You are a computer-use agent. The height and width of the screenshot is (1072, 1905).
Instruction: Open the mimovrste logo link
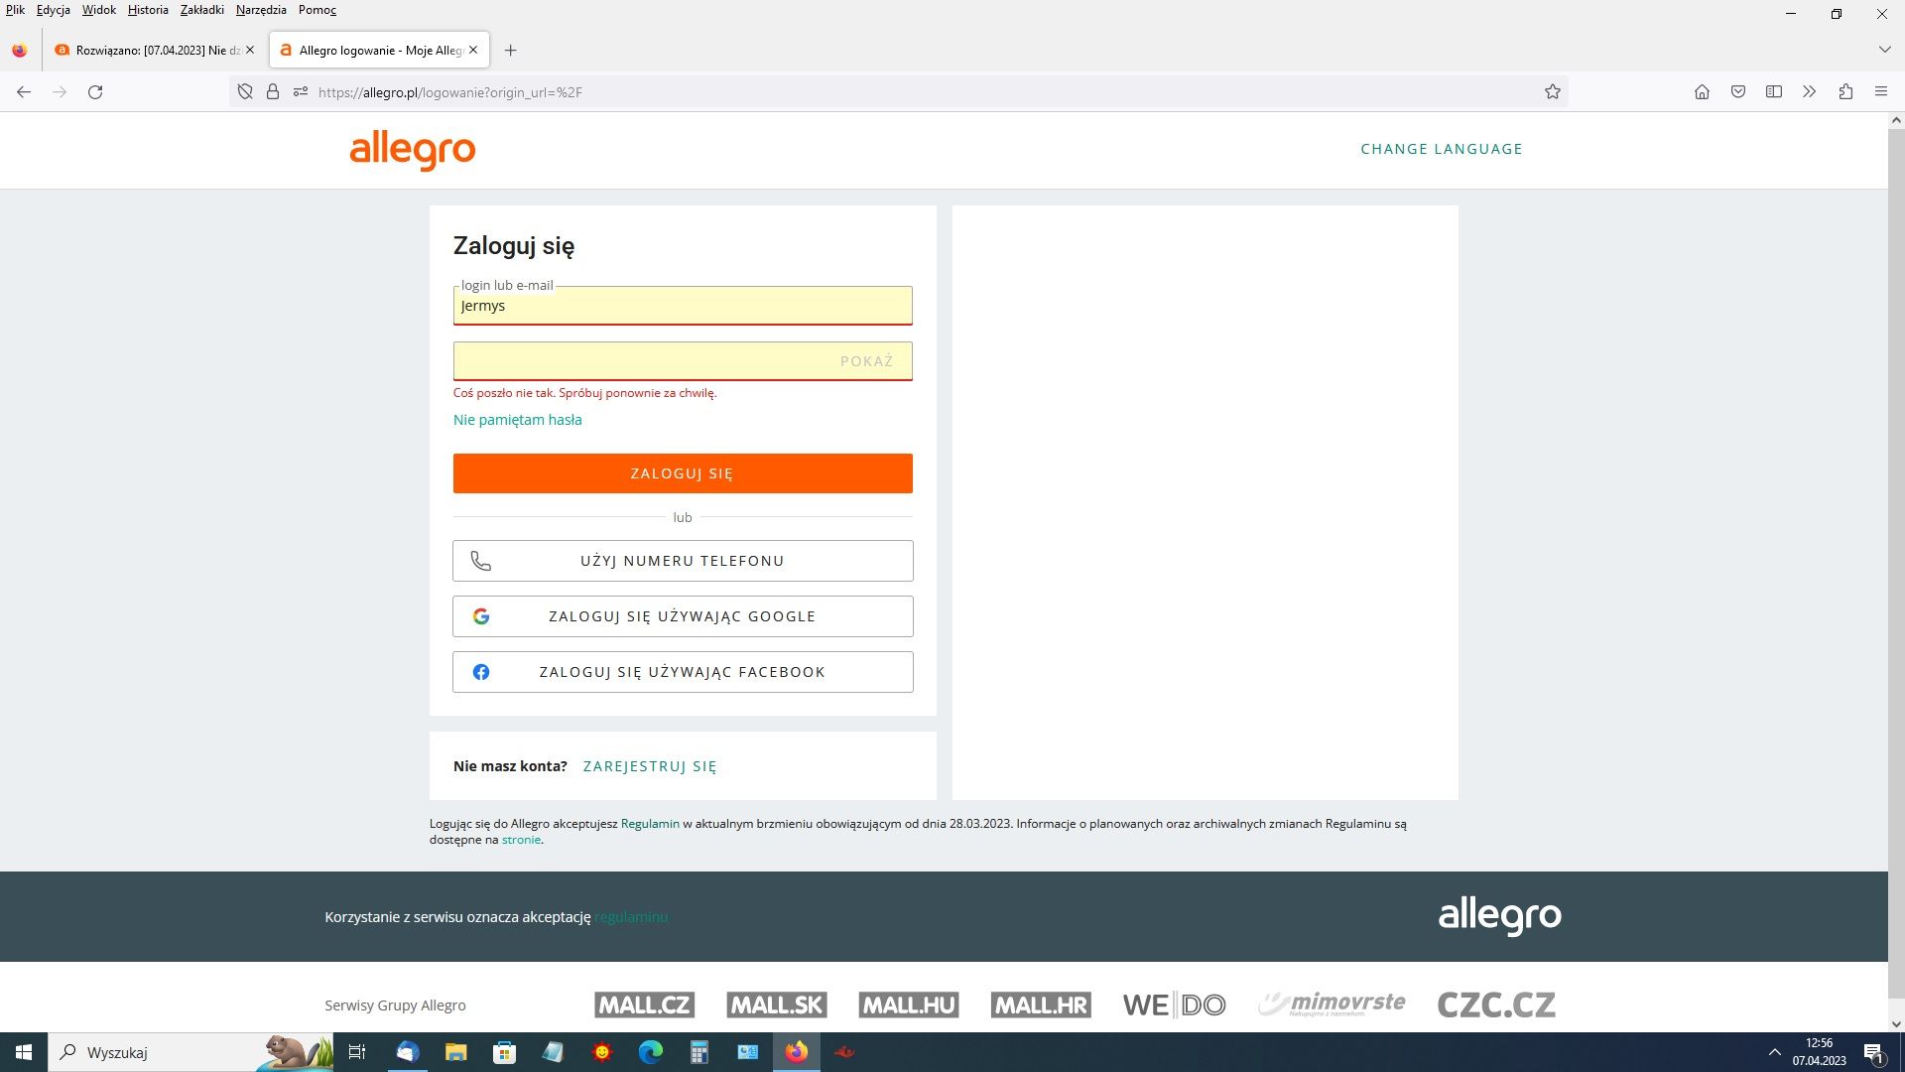tap(1332, 1004)
